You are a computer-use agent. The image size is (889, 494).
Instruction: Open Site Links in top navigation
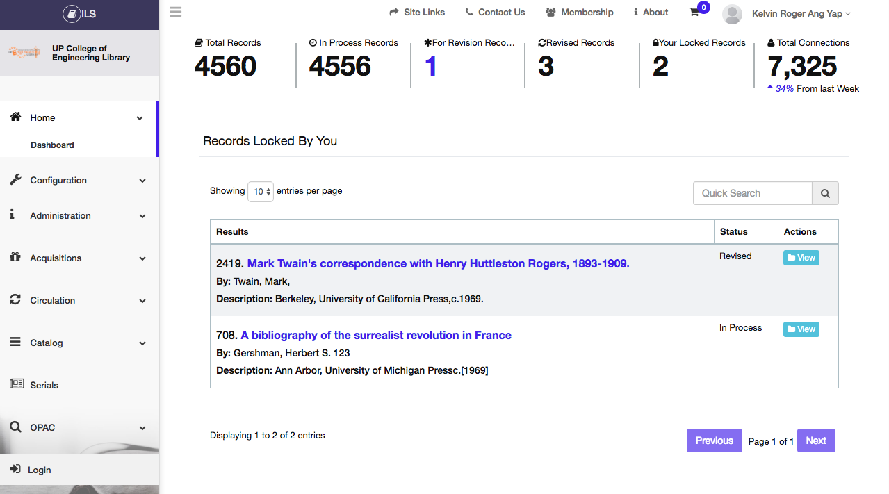pos(417,12)
